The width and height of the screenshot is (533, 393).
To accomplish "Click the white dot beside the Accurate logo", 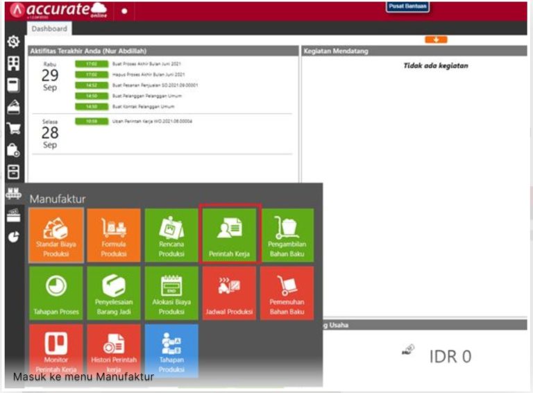I will (x=124, y=11).
